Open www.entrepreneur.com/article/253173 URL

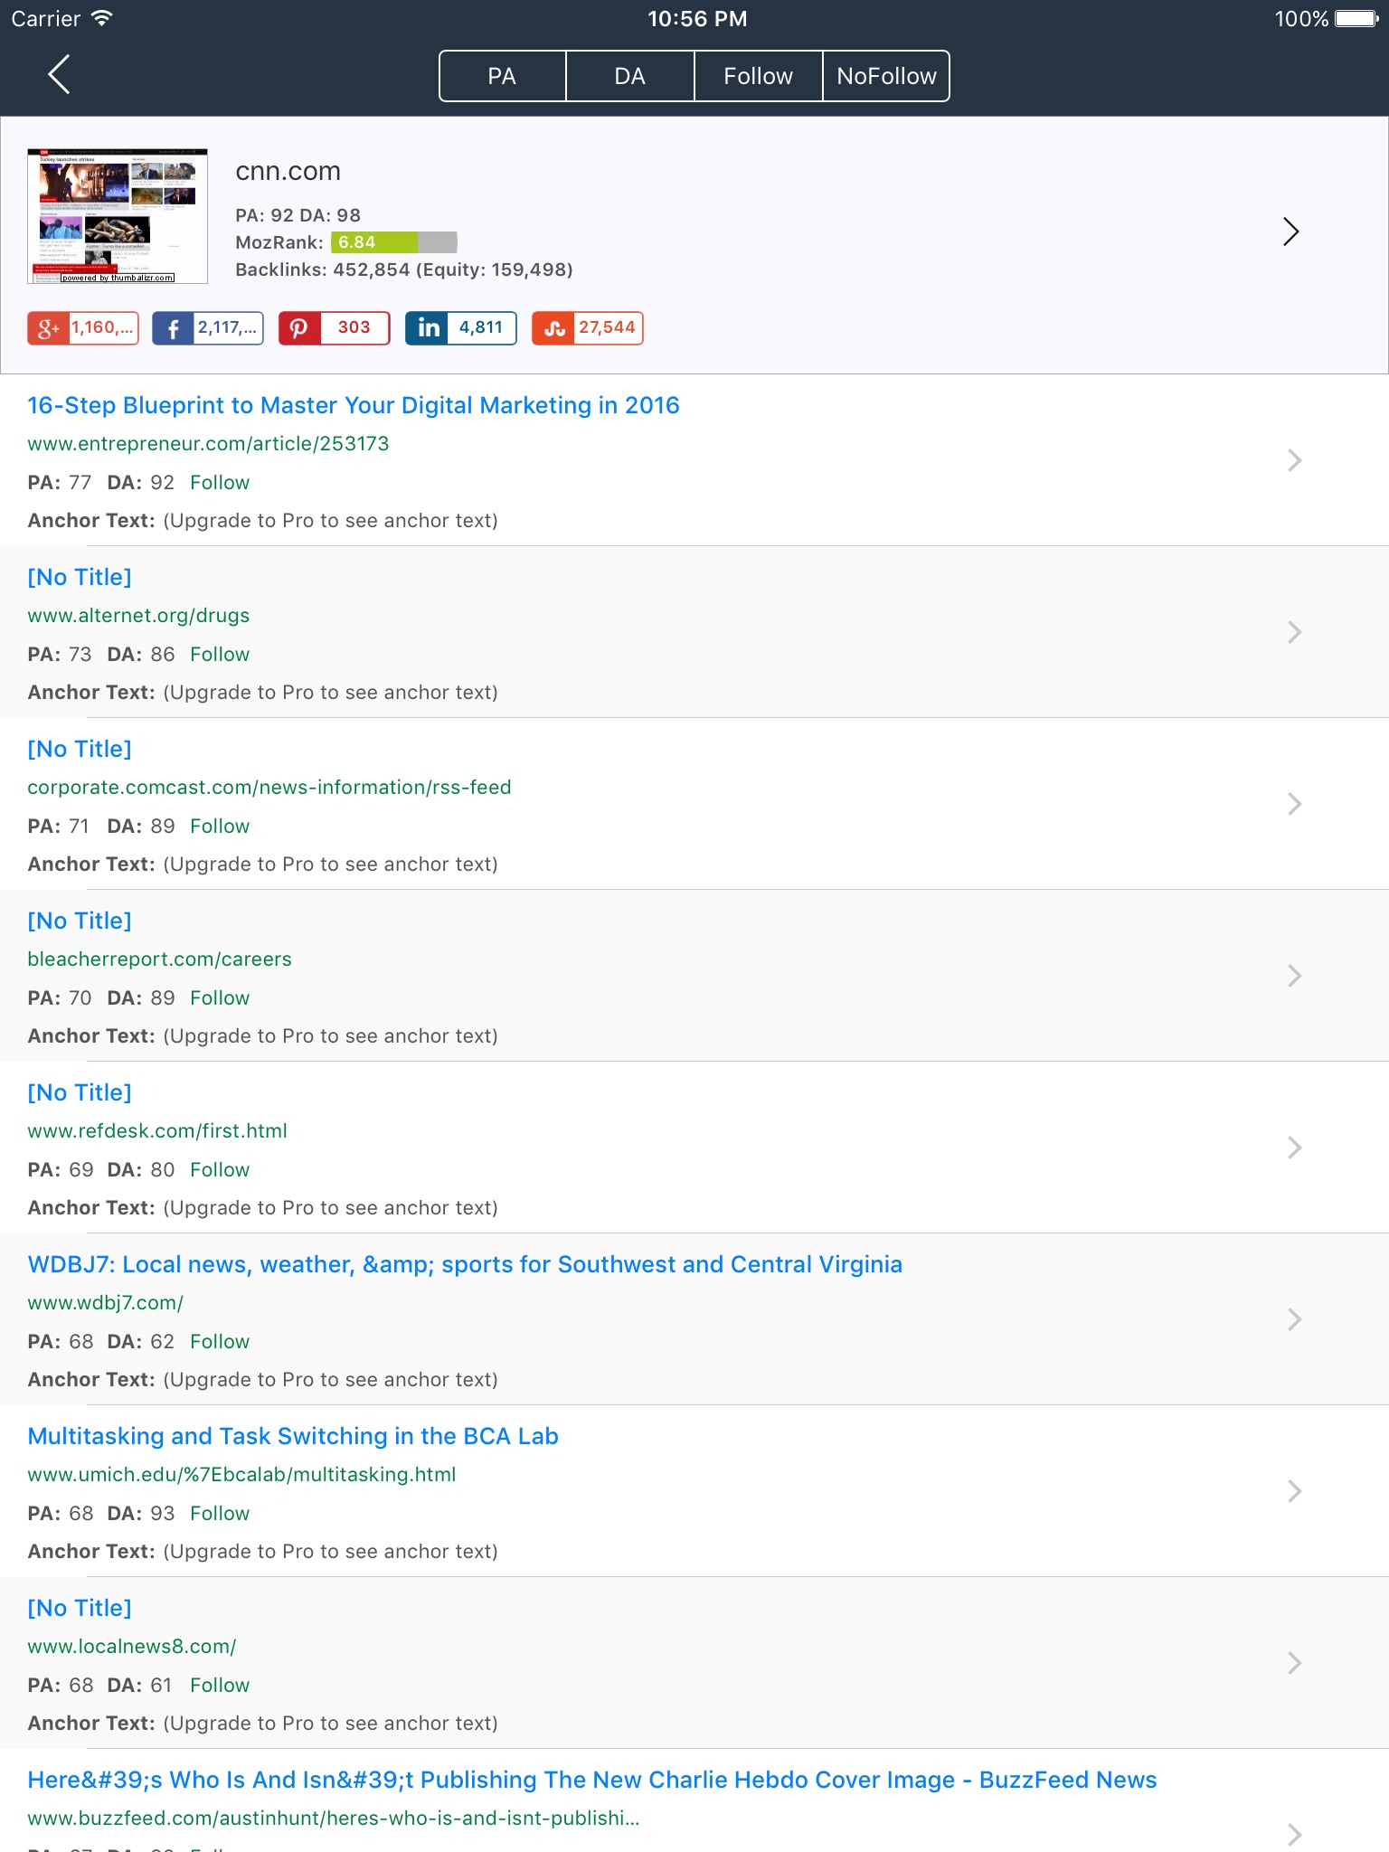(x=208, y=444)
